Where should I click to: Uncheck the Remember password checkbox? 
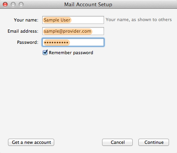(x=45, y=52)
